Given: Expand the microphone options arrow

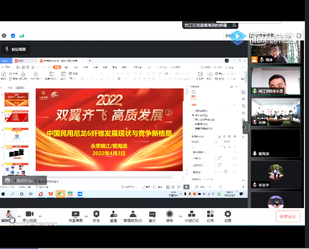Looking at the screenshot, I should (x=19, y=216).
